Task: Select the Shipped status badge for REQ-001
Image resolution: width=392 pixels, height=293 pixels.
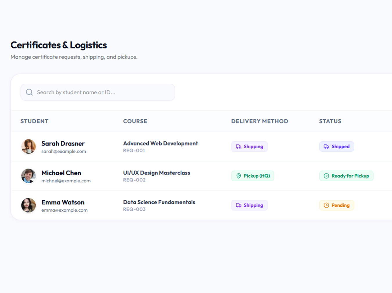Action: coord(337,147)
